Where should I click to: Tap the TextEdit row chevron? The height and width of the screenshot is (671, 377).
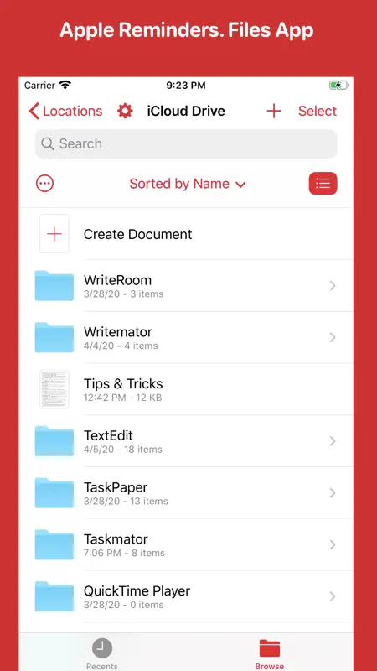pos(333,441)
